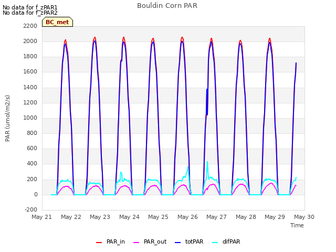Click the Time x-axis label
Screen dimensions: 336x252
(297, 225)
